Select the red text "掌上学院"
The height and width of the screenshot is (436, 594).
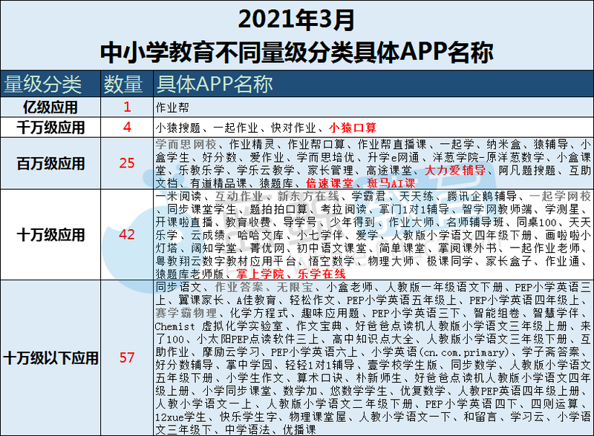coord(260,274)
